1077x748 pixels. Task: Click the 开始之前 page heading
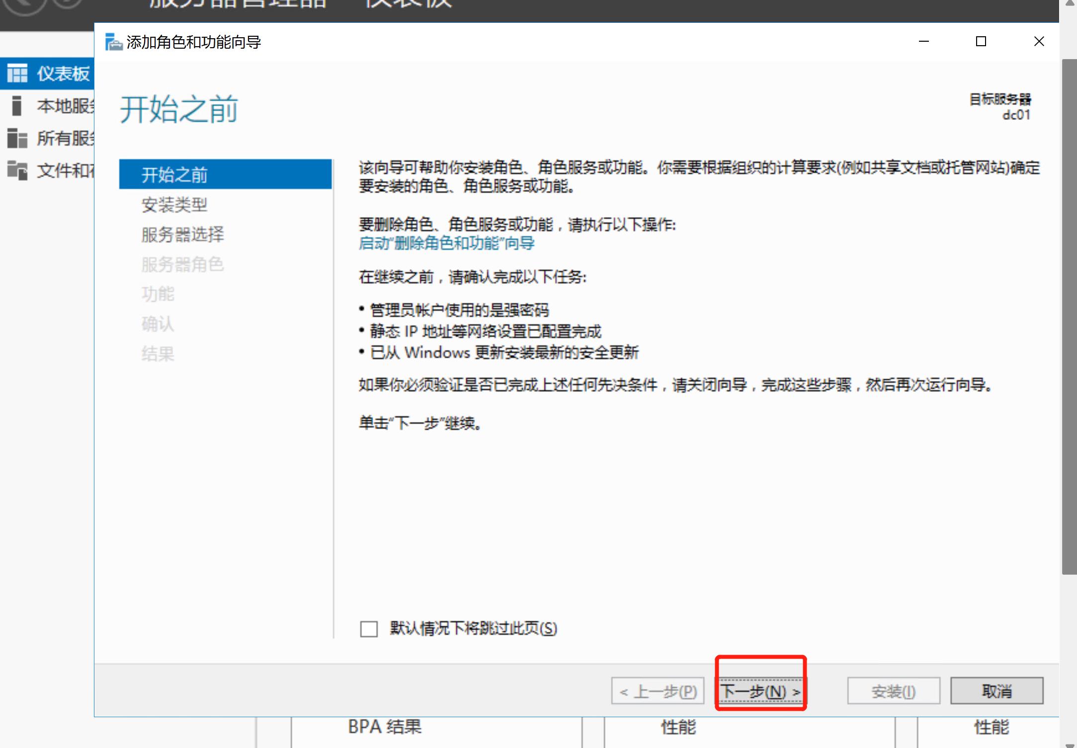coord(179,109)
